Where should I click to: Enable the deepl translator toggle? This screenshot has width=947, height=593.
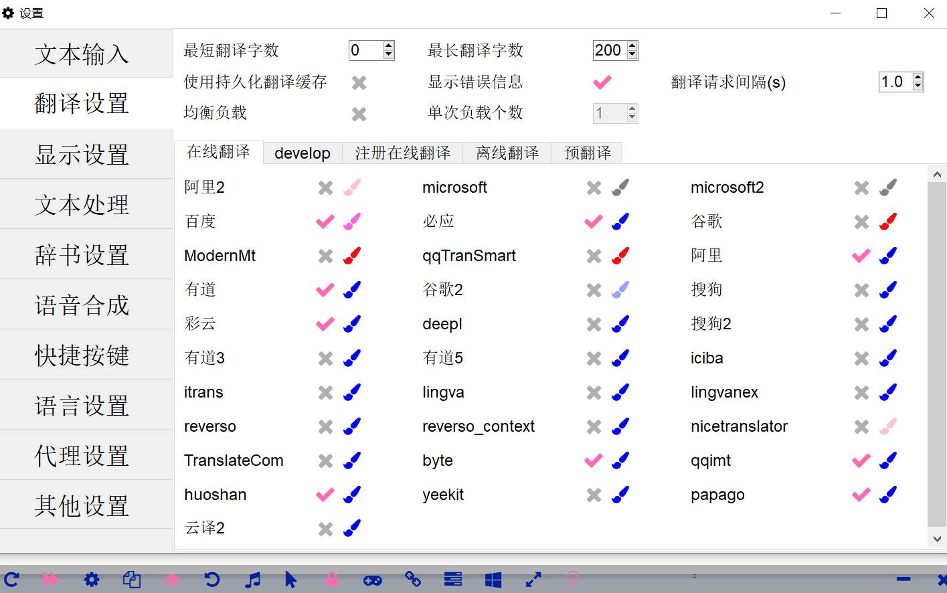(594, 325)
